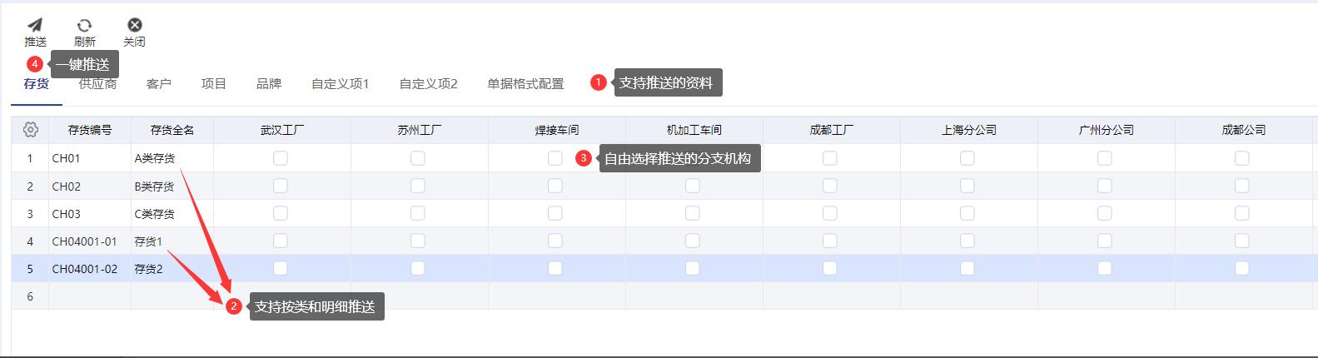Tick 上海分公司 checkbox for CH04001-01

coord(967,241)
